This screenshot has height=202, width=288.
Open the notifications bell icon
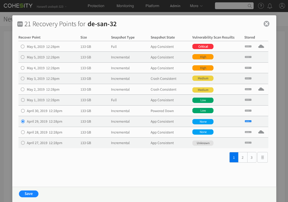point(270,6)
